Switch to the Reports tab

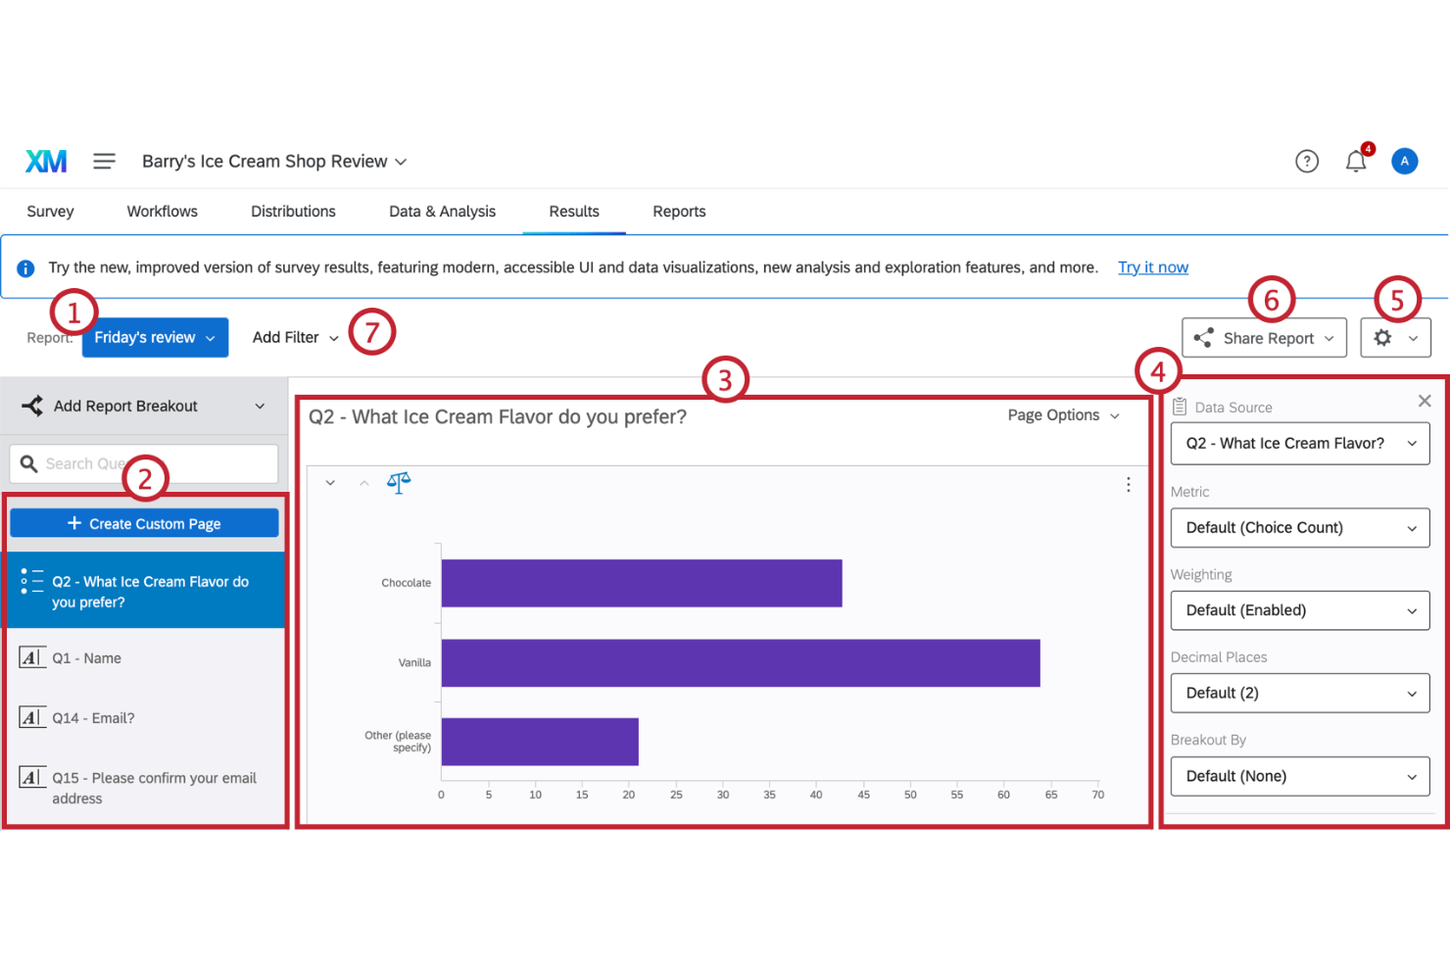pyautogui.click(x=679, y=212)
